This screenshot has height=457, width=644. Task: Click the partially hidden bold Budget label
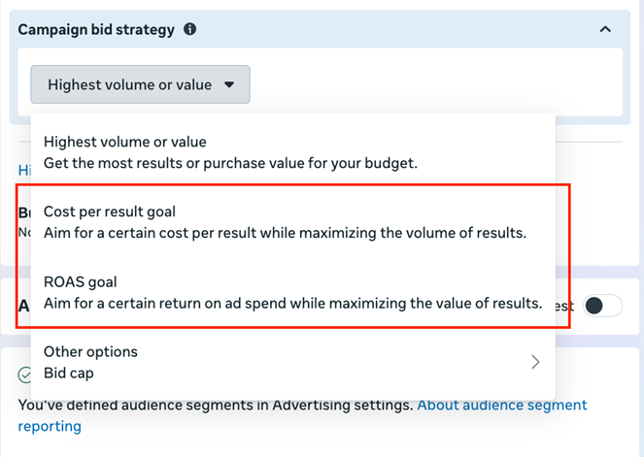23,212
